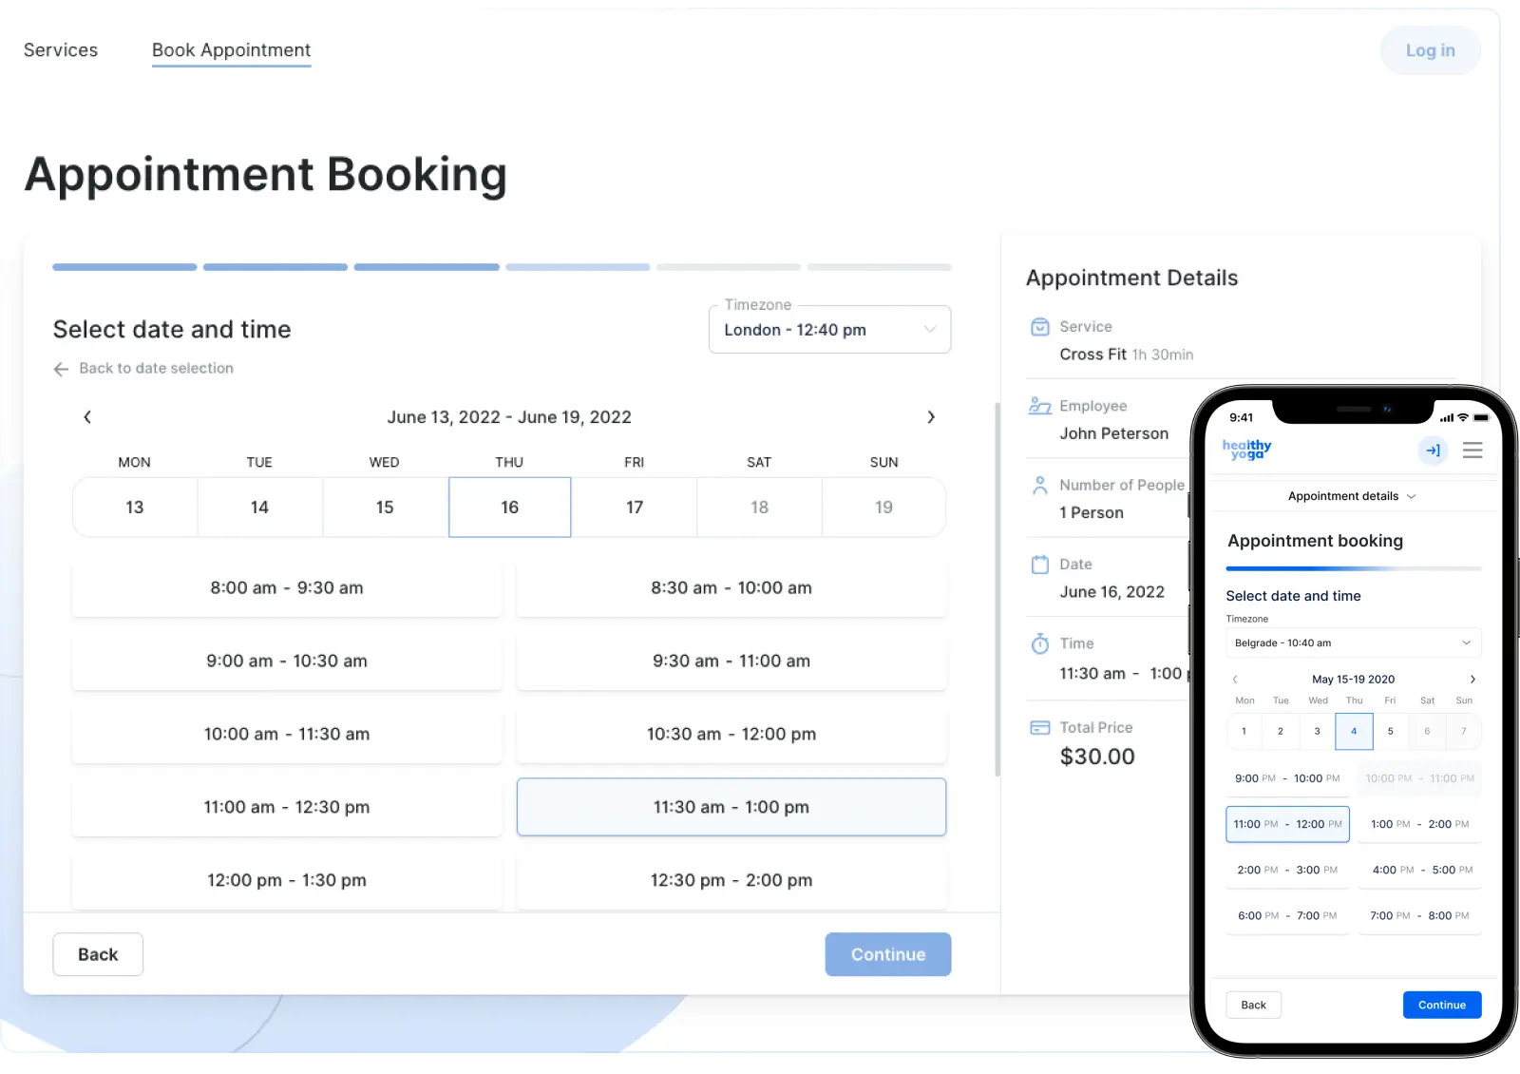
Task: Click the clock icon beside the Time detail
Action: click(x=1040, y=643)
